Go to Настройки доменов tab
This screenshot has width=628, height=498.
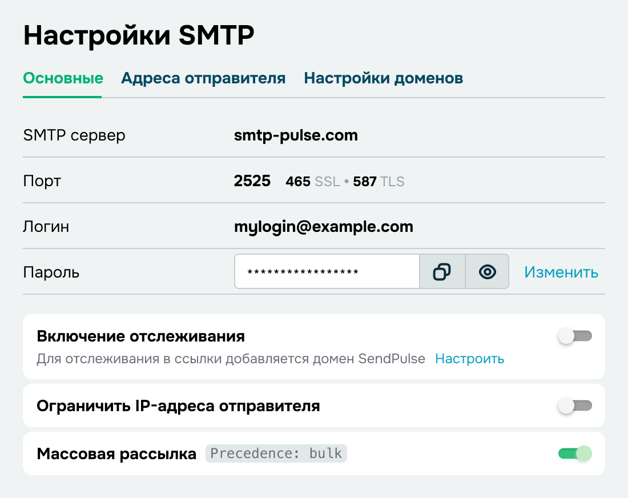(383, 78)
